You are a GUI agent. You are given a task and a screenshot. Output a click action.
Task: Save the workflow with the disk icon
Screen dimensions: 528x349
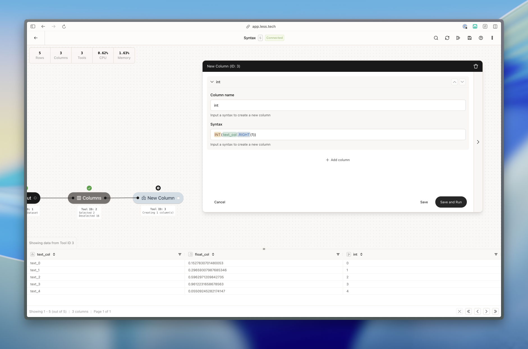[470, 38]
